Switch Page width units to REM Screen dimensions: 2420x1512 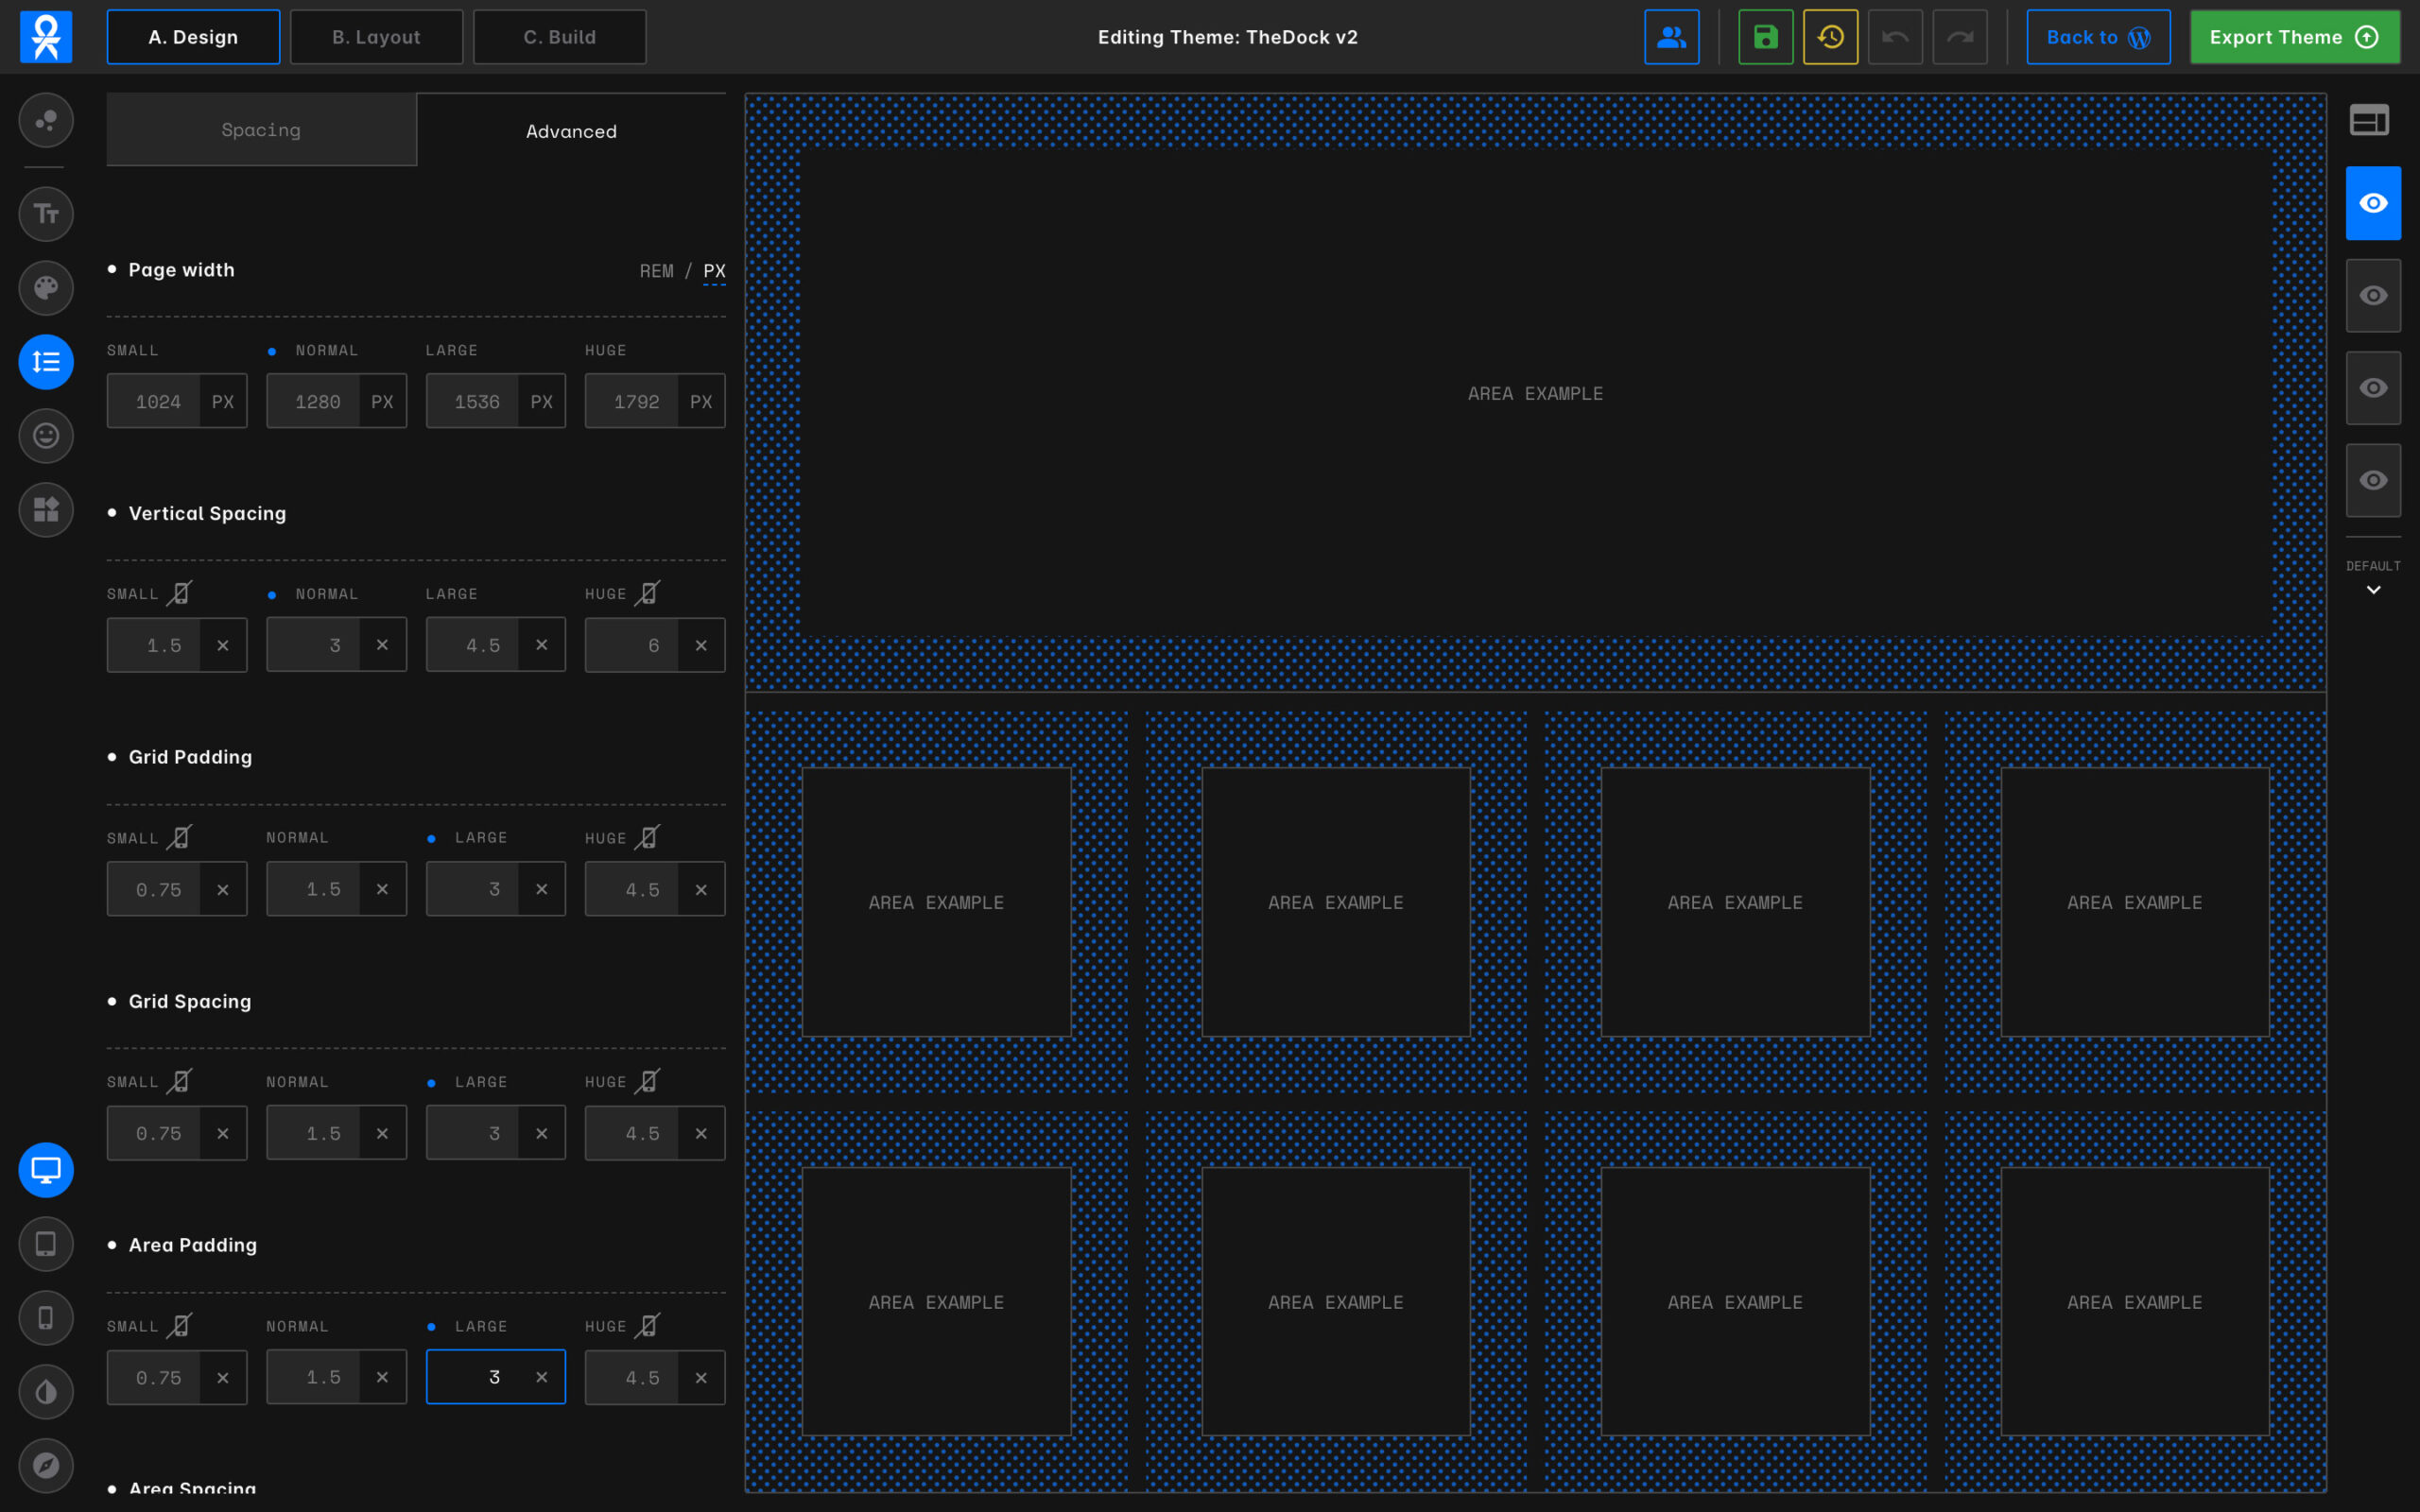656,271
